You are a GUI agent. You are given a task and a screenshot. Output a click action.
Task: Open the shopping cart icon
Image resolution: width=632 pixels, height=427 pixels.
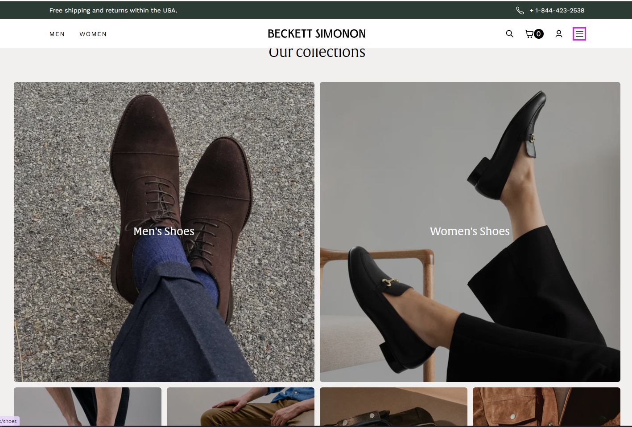pos(529,34)
